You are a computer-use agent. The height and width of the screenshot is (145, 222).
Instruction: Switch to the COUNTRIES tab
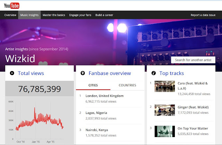pyautogui.click(x=127, y=85)
